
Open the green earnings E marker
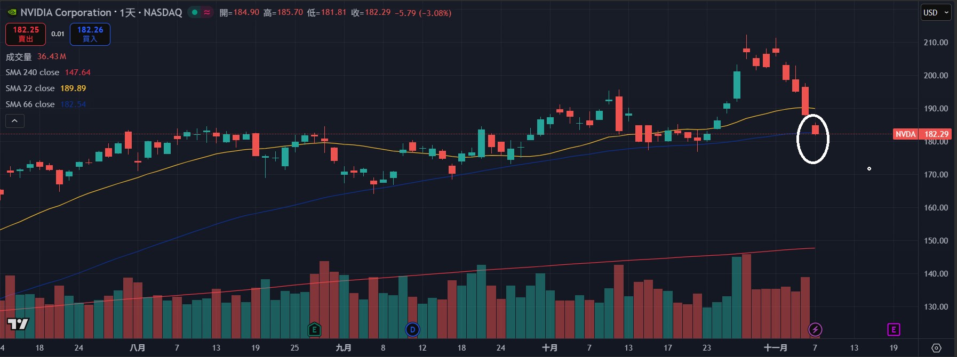(x=314, y=330)
